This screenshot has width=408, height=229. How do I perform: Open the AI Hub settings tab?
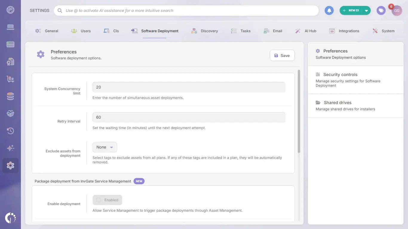pos(306,31)
